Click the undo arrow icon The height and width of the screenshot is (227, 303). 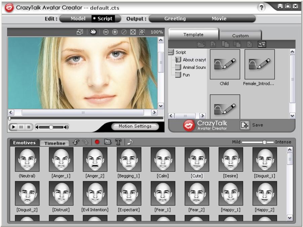click(x=76, y=142)
